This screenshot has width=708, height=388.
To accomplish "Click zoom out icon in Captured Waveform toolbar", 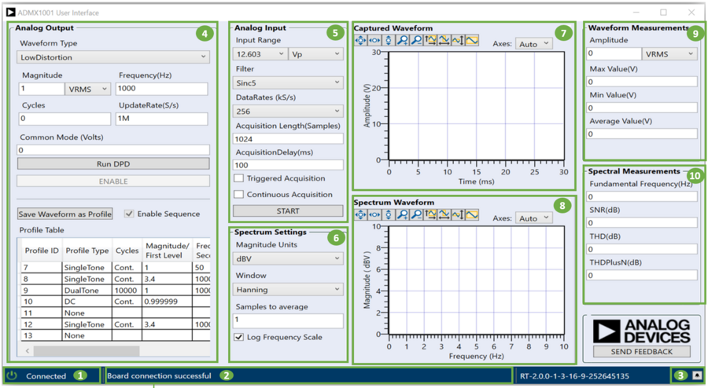I will 416,40.
